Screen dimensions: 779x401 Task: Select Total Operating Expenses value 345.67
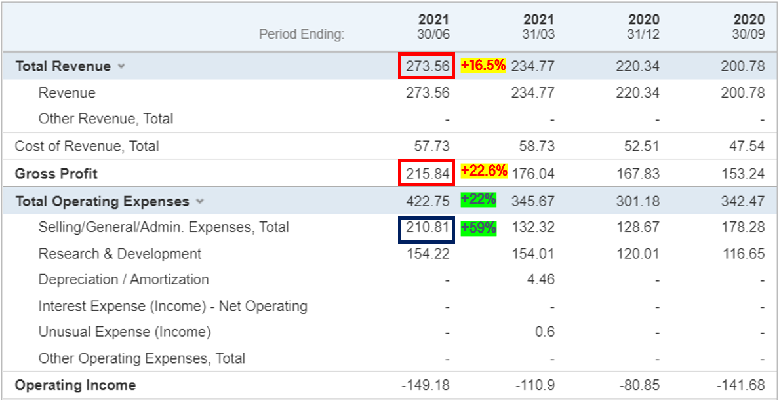[x=533, y=202]
